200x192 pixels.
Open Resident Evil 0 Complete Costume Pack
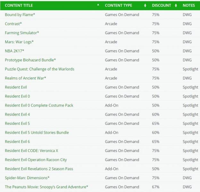point(39,105)
